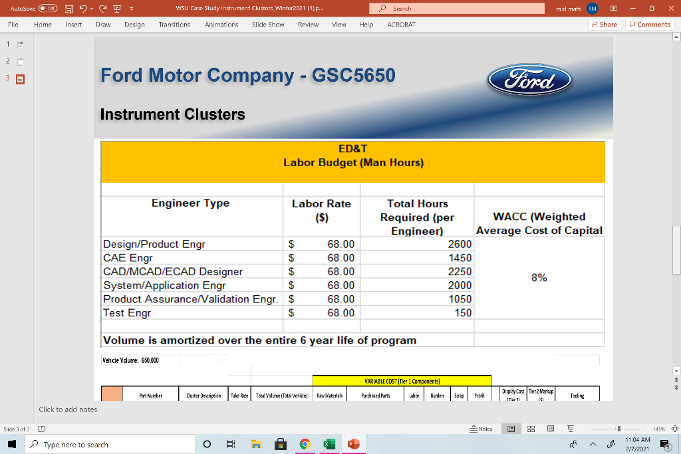Switch to Slide Sorter view

(x=531, y=429)
